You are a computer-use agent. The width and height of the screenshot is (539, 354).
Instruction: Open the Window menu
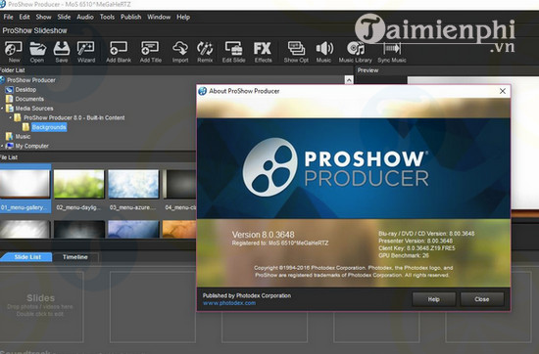pyautogui.click(x=159, y=17)
